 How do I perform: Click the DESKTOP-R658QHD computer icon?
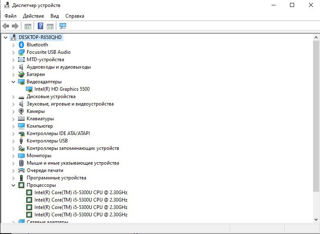(13, 37)
